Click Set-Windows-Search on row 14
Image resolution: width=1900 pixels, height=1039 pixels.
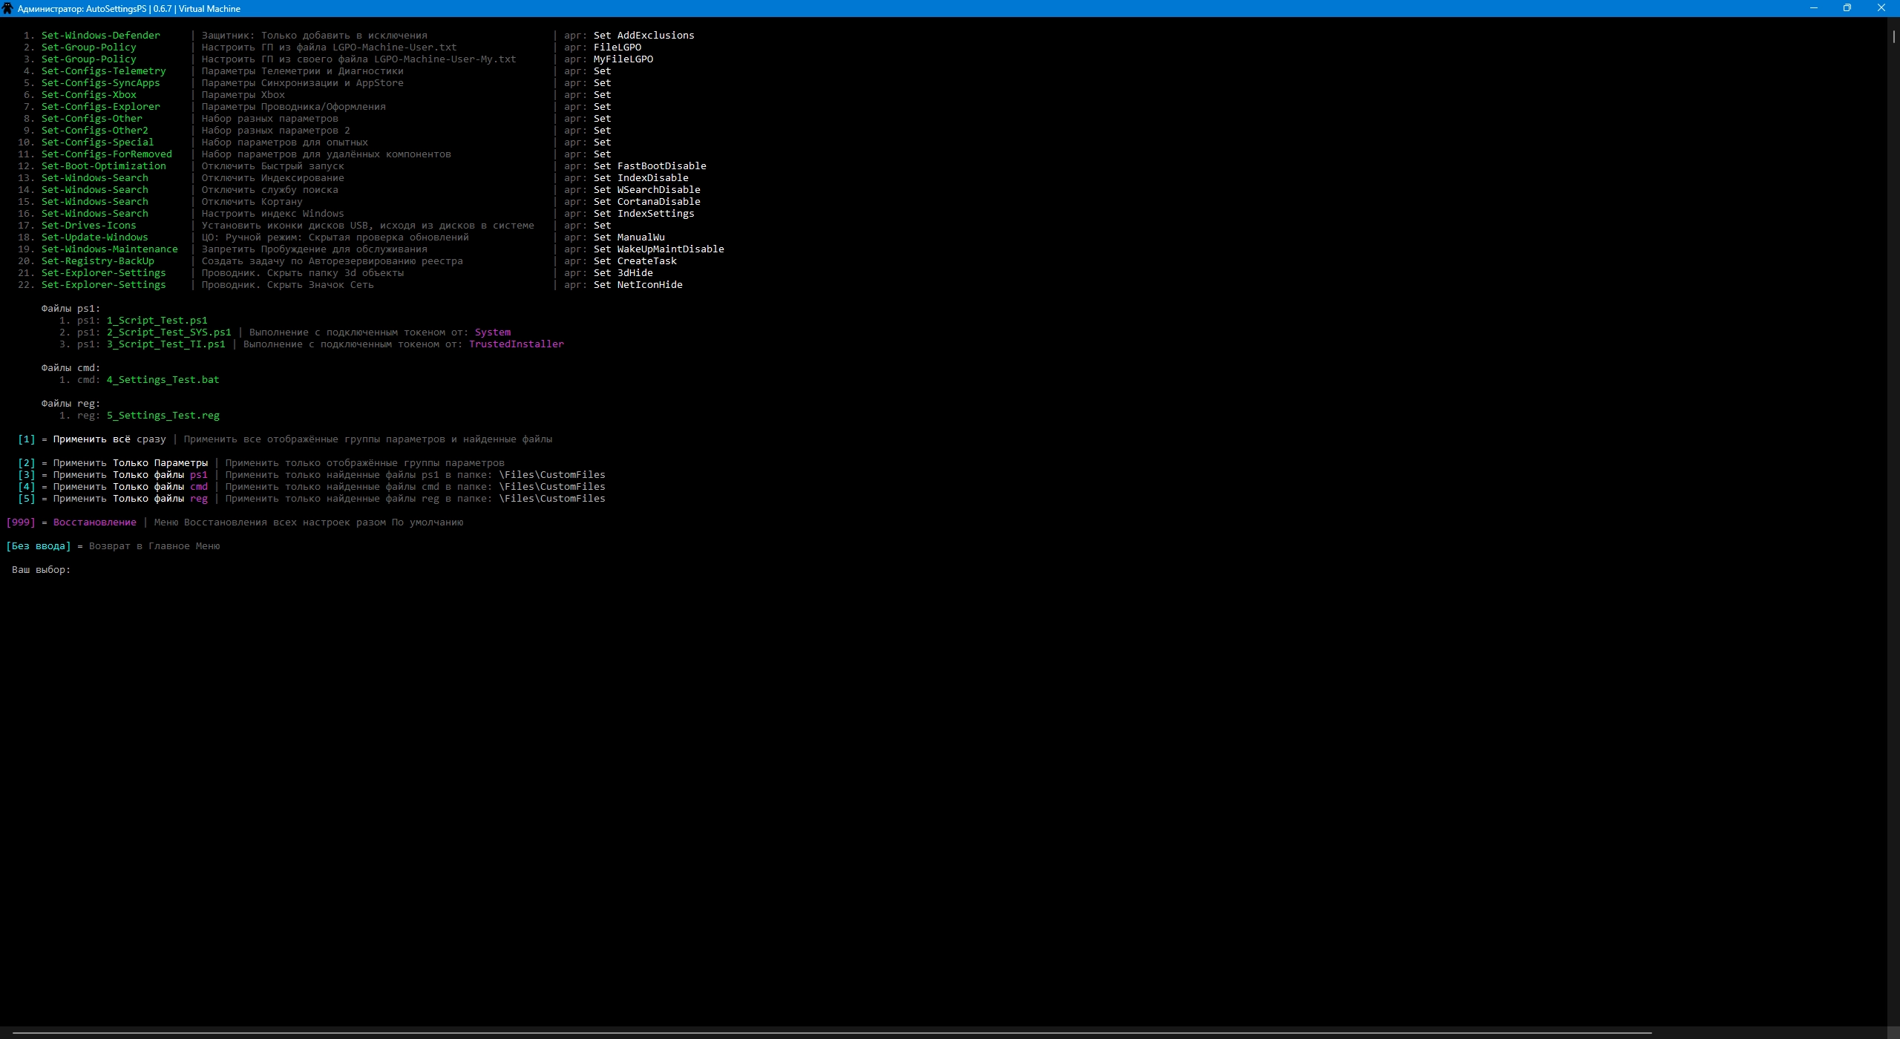[95, 190]
